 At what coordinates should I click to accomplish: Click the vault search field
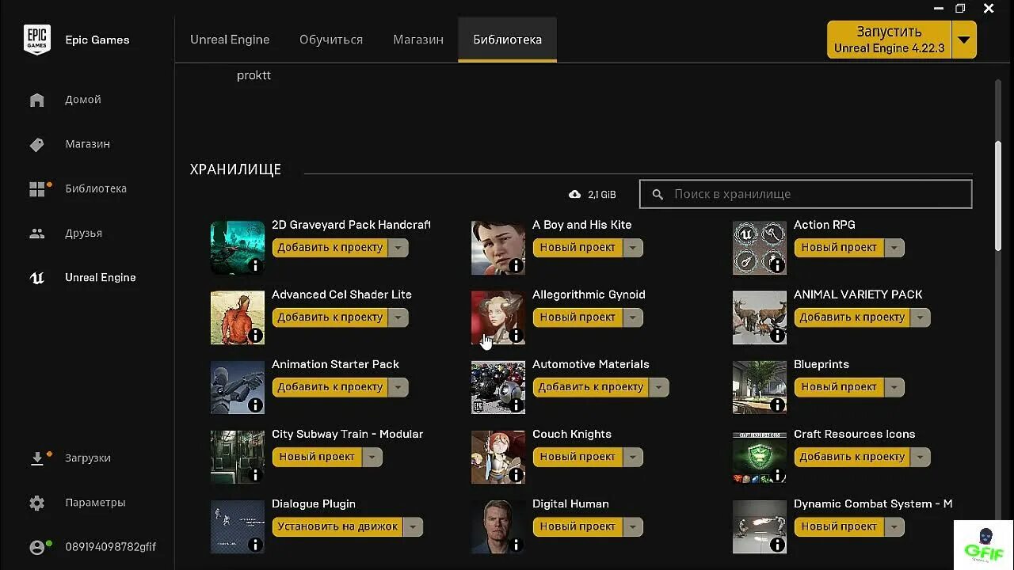click(806, 194)
